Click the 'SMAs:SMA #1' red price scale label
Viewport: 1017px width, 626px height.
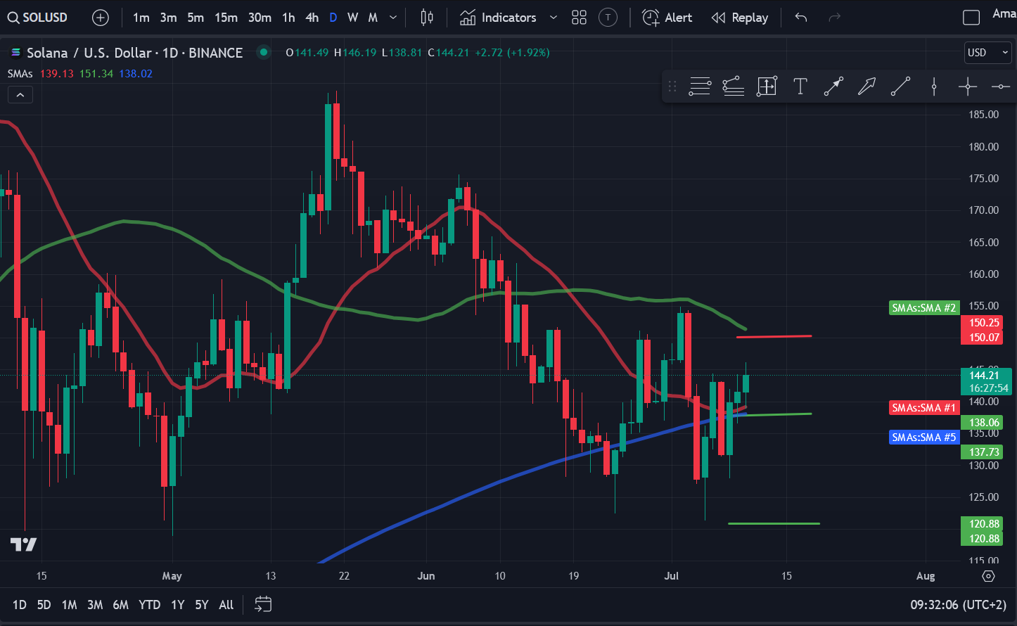pyautogui.click(x=923, y=408)
